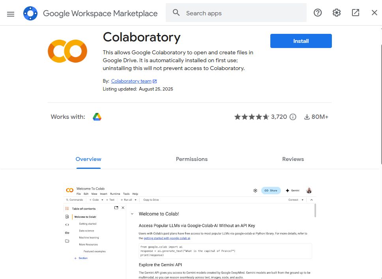Select the Secrets key icon in the sidebar
Screen dimensions: 382x279
click(67, 232)
